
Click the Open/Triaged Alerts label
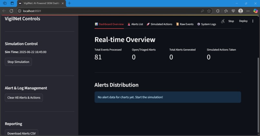click(x=144, y=50)
